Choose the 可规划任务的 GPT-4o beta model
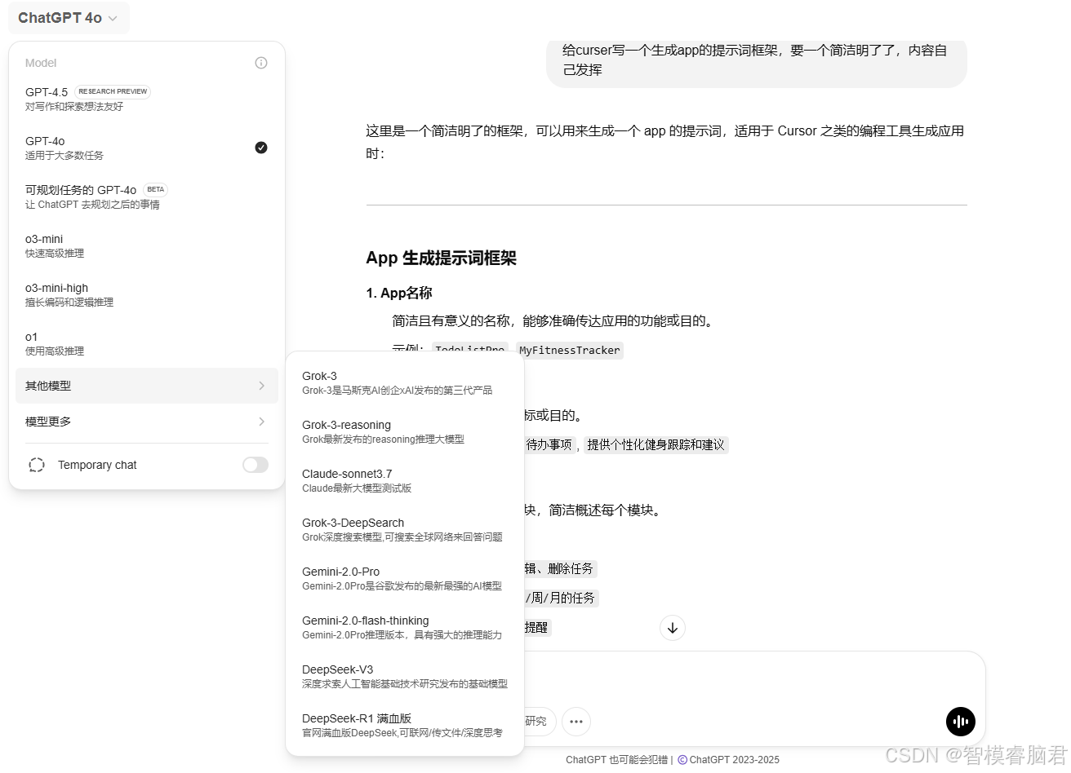Viewport: 1071px width, 773px height. (x=147, y=197)
